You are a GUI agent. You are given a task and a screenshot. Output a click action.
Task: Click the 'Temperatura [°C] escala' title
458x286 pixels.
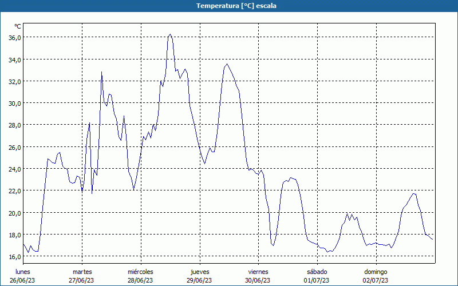coord(236,6)
